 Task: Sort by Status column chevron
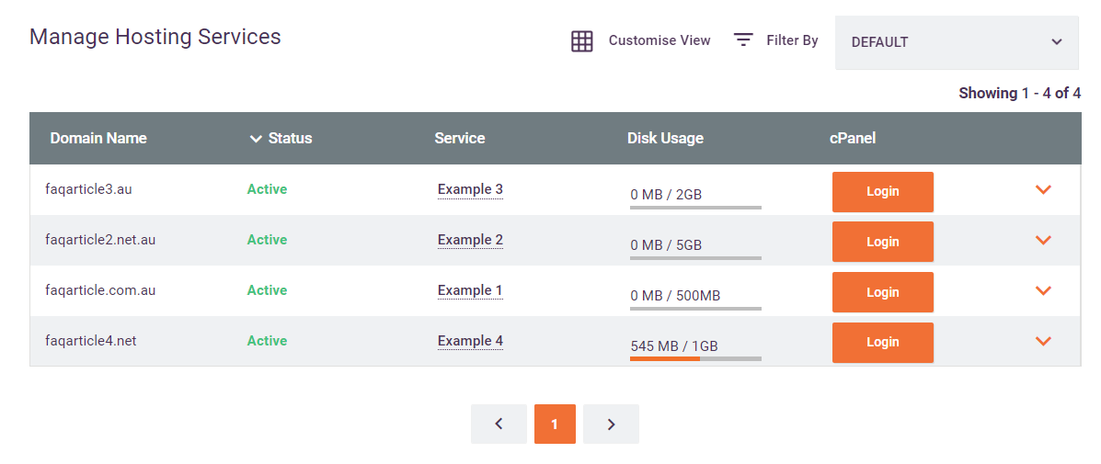256,139
